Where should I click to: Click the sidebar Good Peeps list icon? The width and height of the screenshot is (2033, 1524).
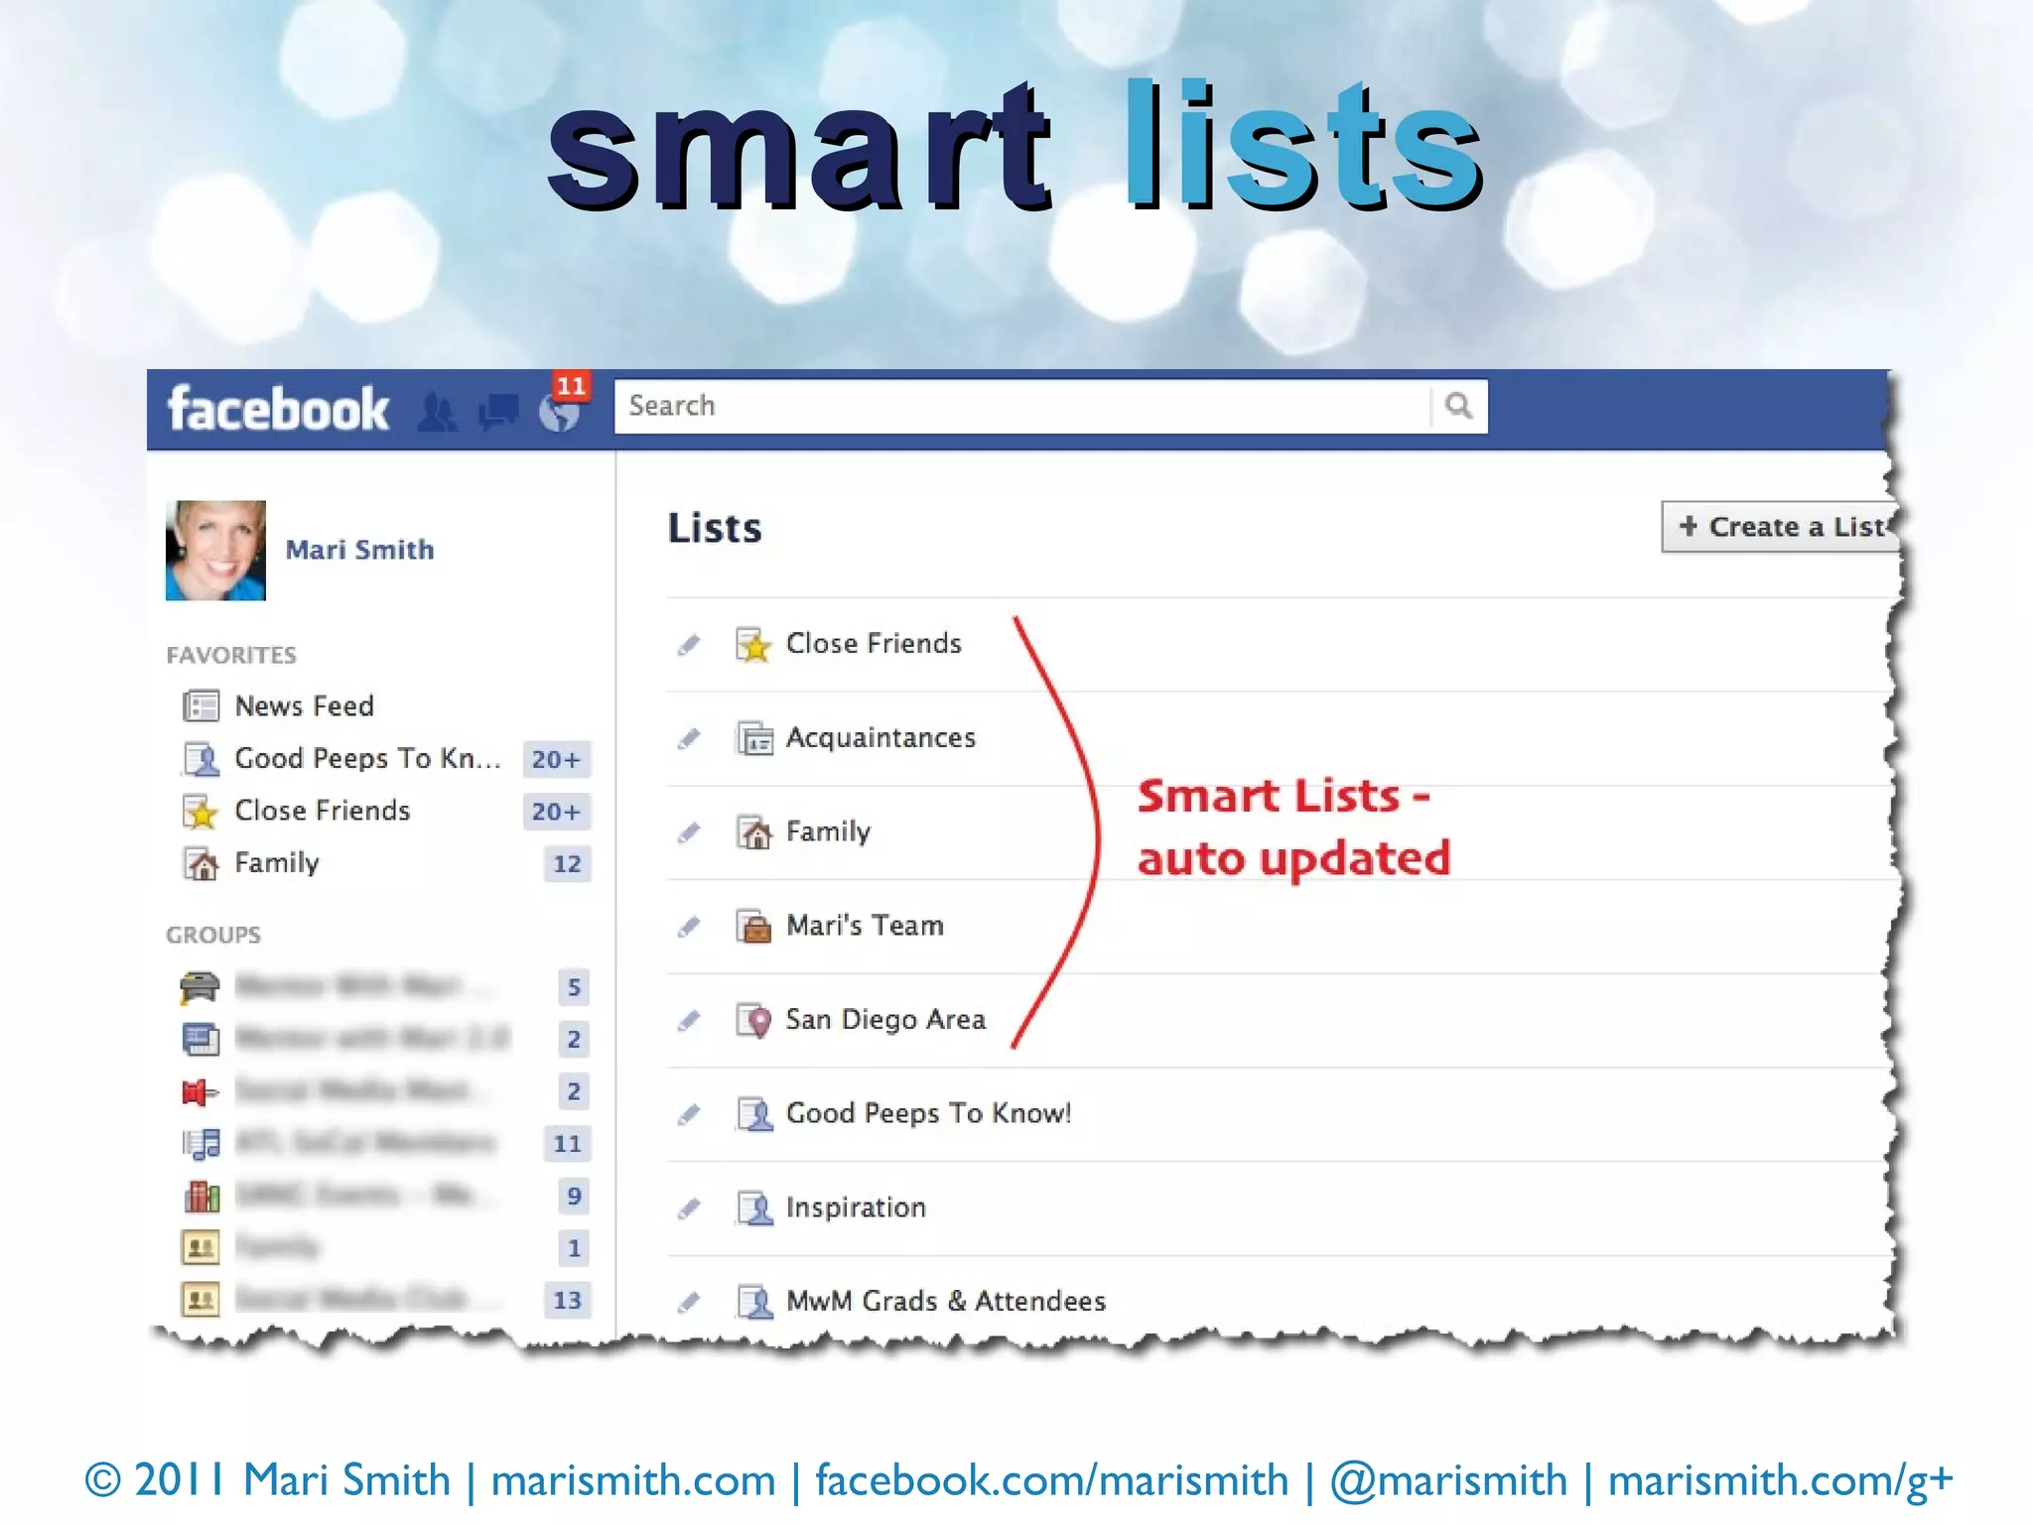tap(202, 759)
